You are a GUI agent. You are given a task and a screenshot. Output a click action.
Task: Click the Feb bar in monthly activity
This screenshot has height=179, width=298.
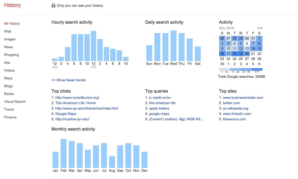(64, 153)
